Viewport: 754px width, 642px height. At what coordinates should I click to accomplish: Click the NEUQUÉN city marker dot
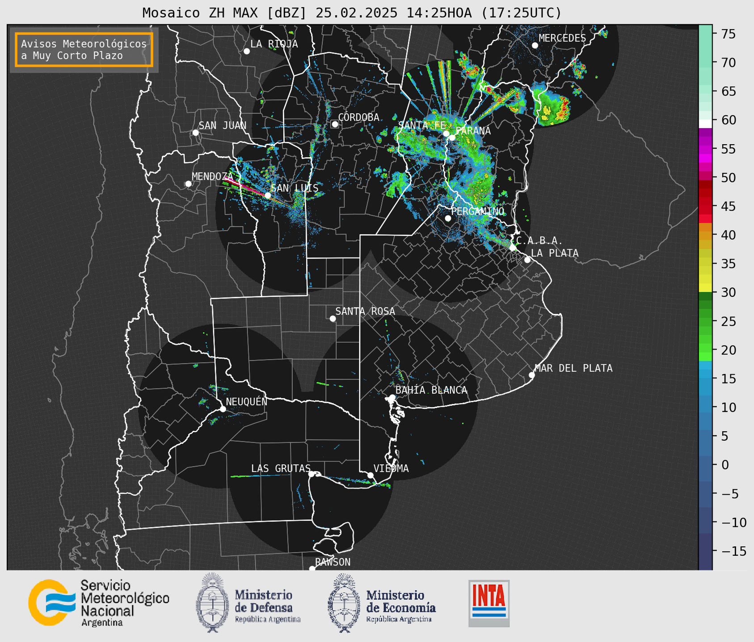click(223, 409)
